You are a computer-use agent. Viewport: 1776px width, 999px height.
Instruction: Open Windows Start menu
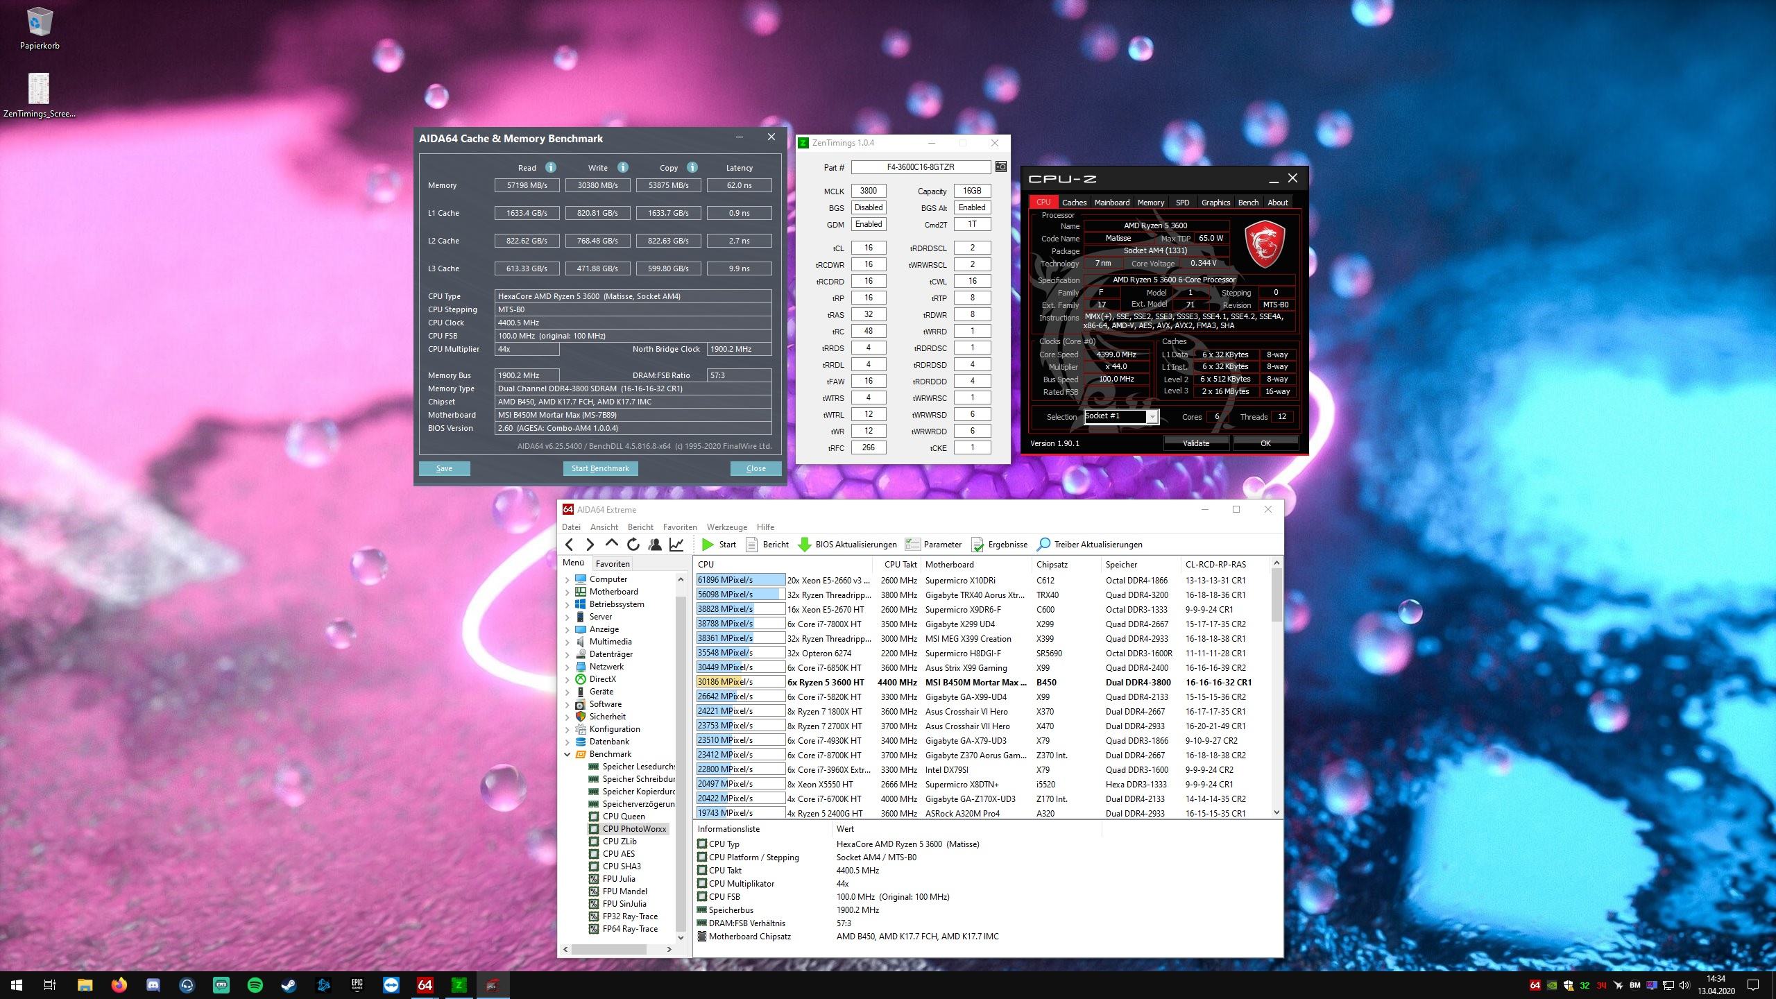pyautogui.click(x=17, y=985)
